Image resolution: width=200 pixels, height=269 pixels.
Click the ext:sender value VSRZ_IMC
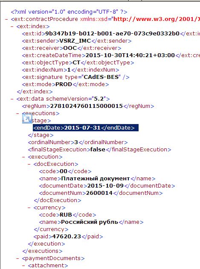(75, 41)
